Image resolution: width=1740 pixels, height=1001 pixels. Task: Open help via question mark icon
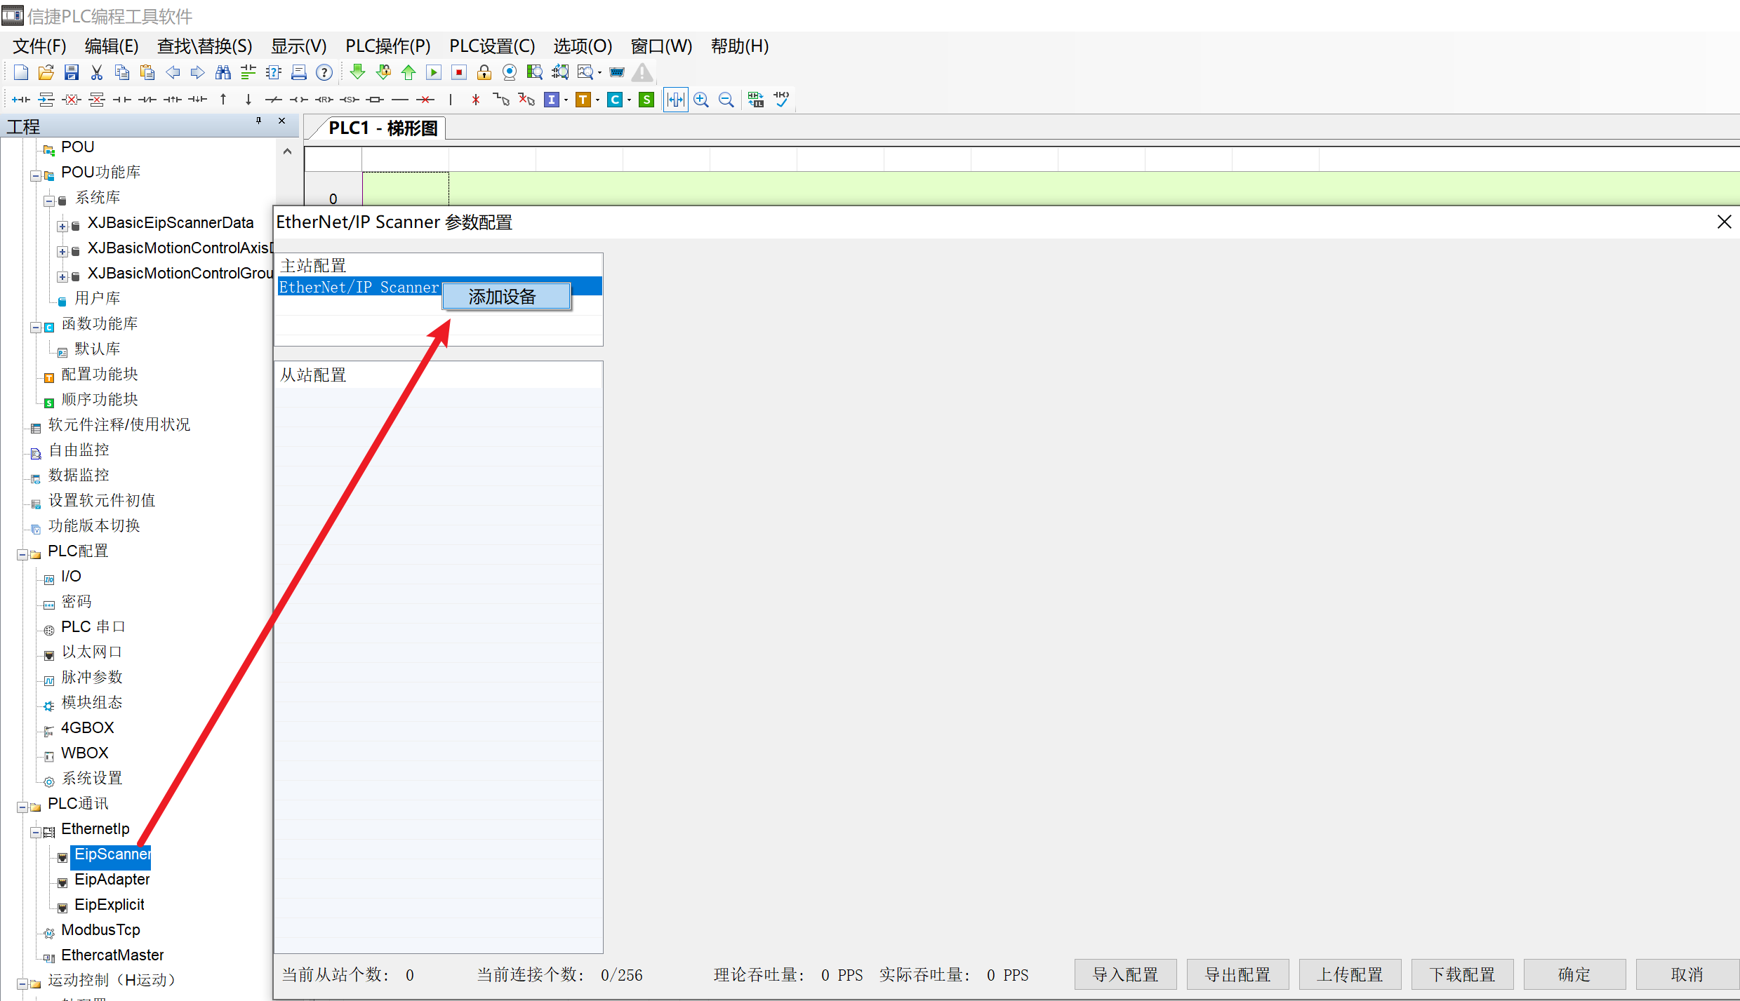tap(324, 72)
